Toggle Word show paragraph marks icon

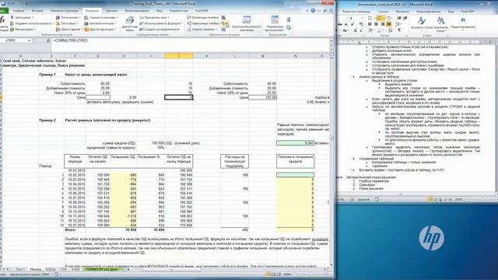(x=399, y=30)
